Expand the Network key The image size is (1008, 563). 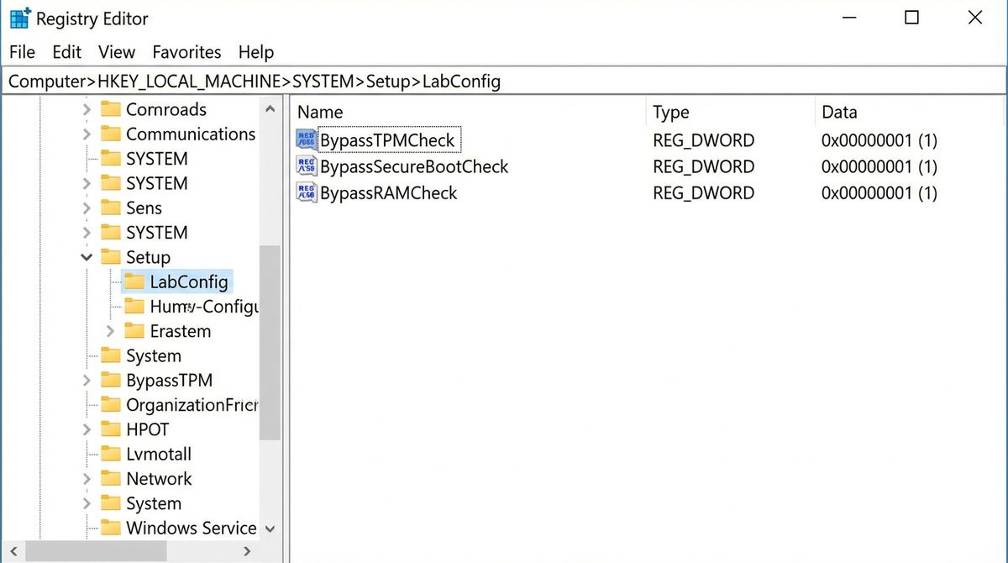point(87,479)
